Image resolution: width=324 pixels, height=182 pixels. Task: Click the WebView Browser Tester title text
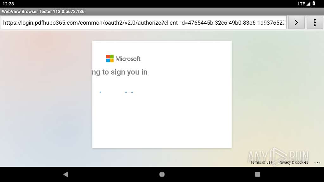click(x=43, y=11)
